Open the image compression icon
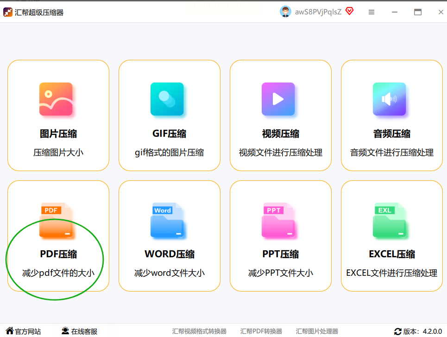Screen dimensions: 447x337 coord(56,99)
